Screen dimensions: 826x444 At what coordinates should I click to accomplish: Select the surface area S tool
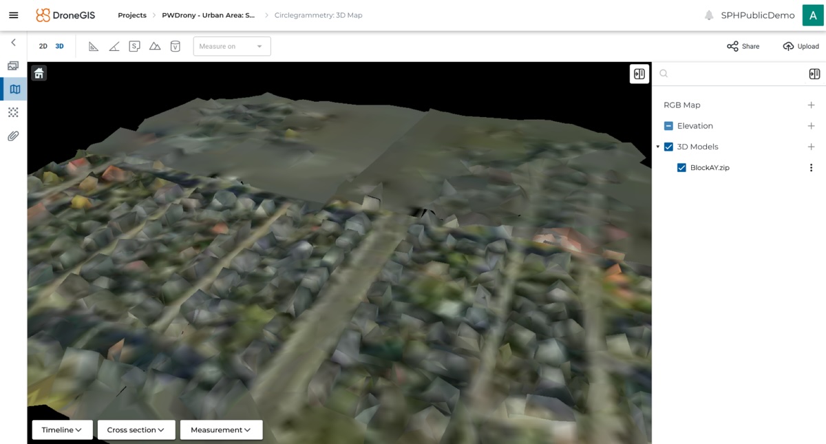[x=135, y=46]
